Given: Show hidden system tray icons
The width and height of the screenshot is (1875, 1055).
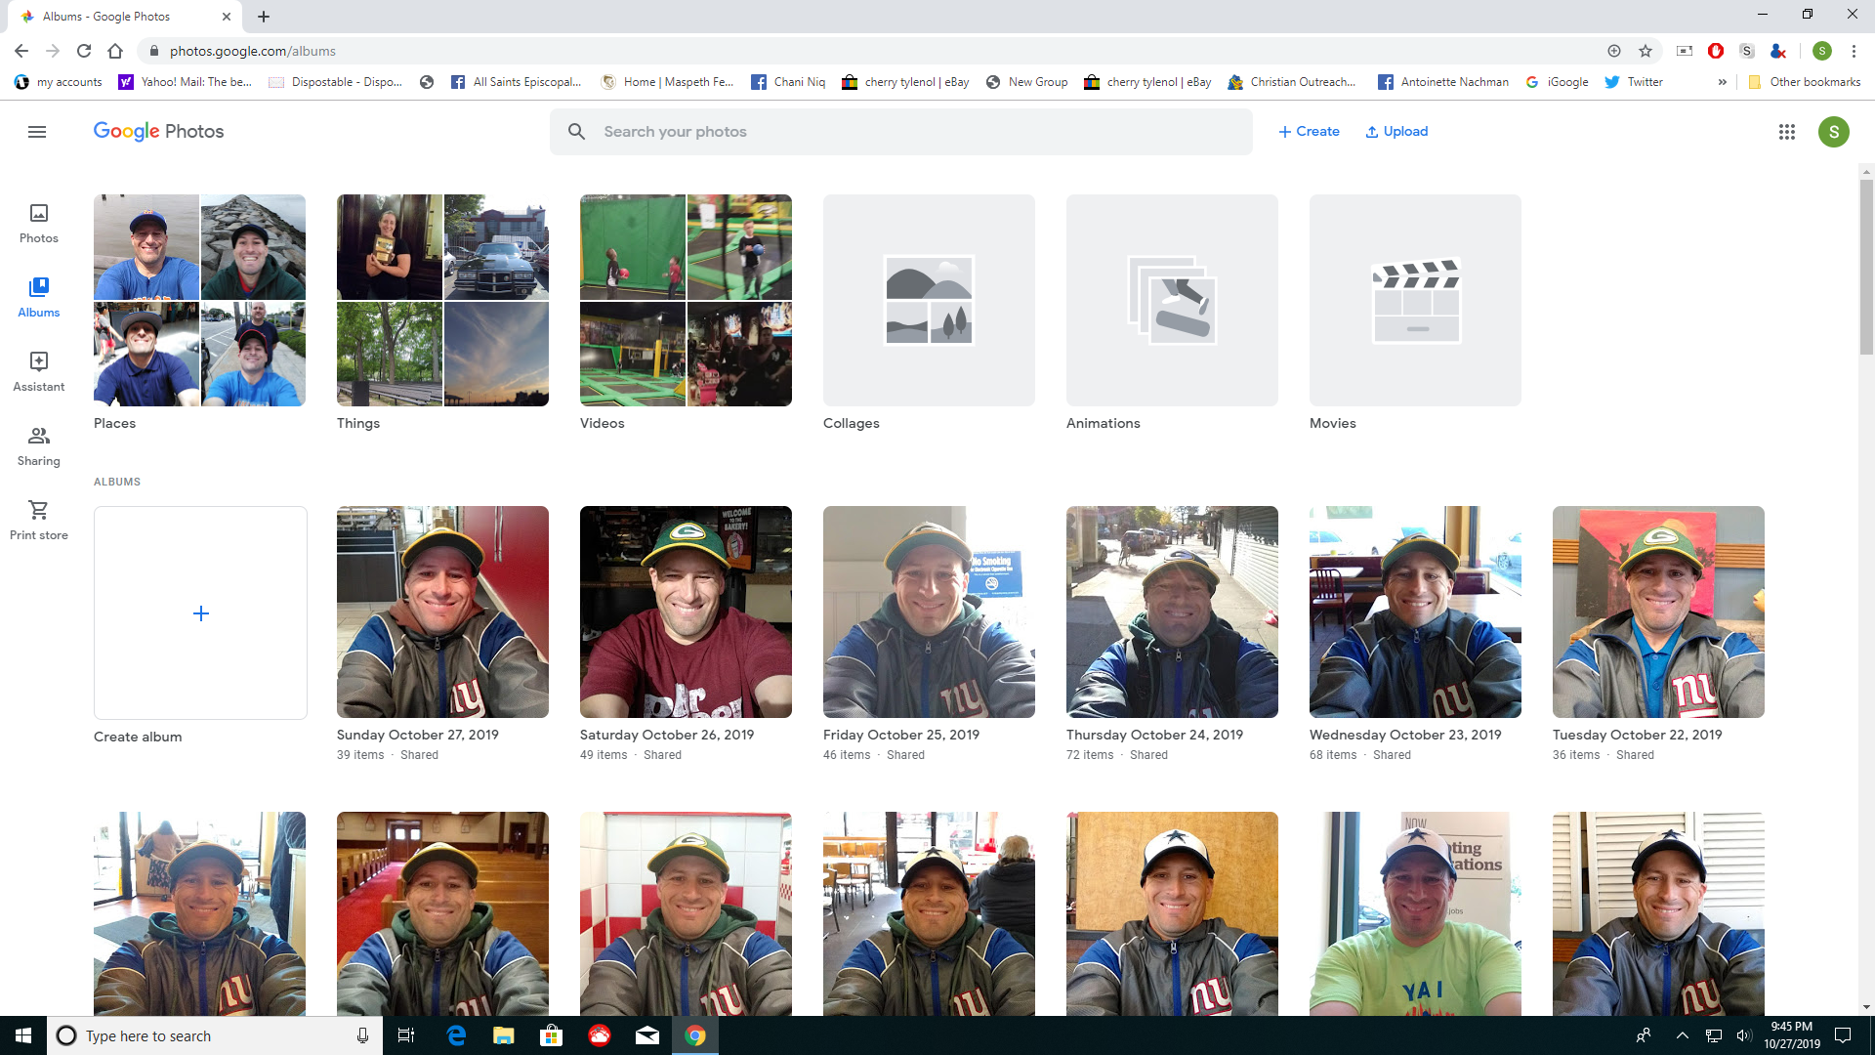Looking at the screenshot, I should [x=1682, y=1035].
